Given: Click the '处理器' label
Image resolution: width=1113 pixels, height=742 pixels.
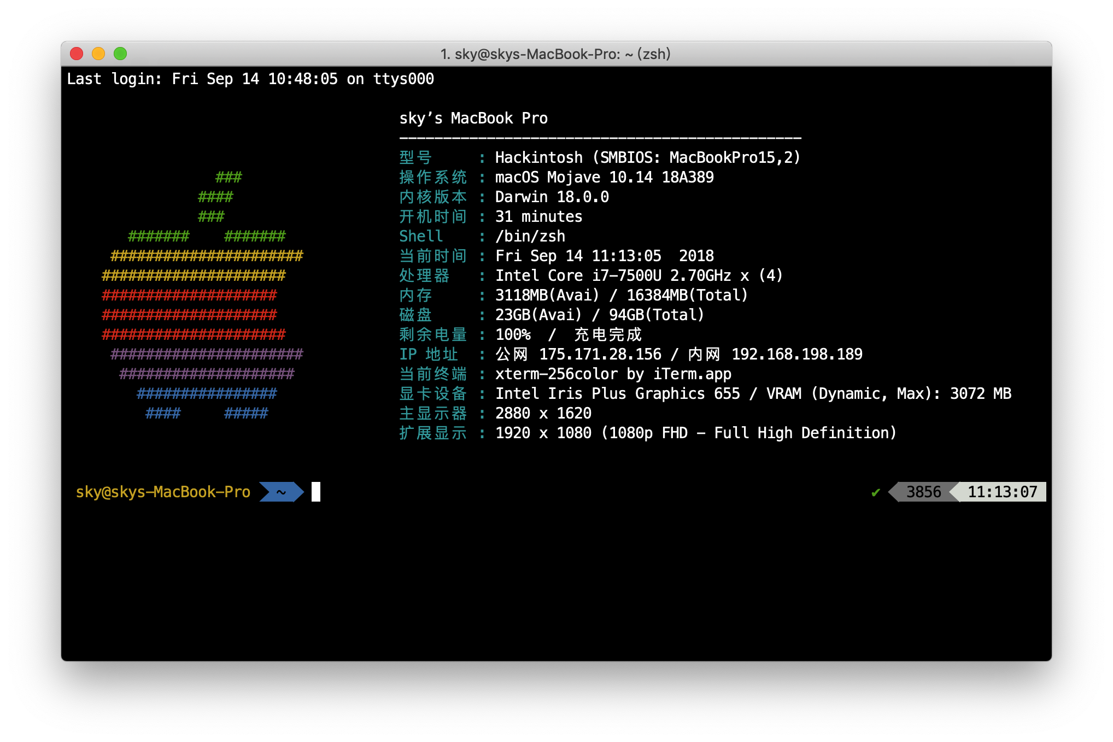Looking at the screenshot, I should [x=424, y=276].
